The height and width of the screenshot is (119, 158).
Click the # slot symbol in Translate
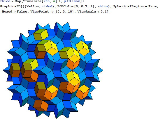[54, 1]
